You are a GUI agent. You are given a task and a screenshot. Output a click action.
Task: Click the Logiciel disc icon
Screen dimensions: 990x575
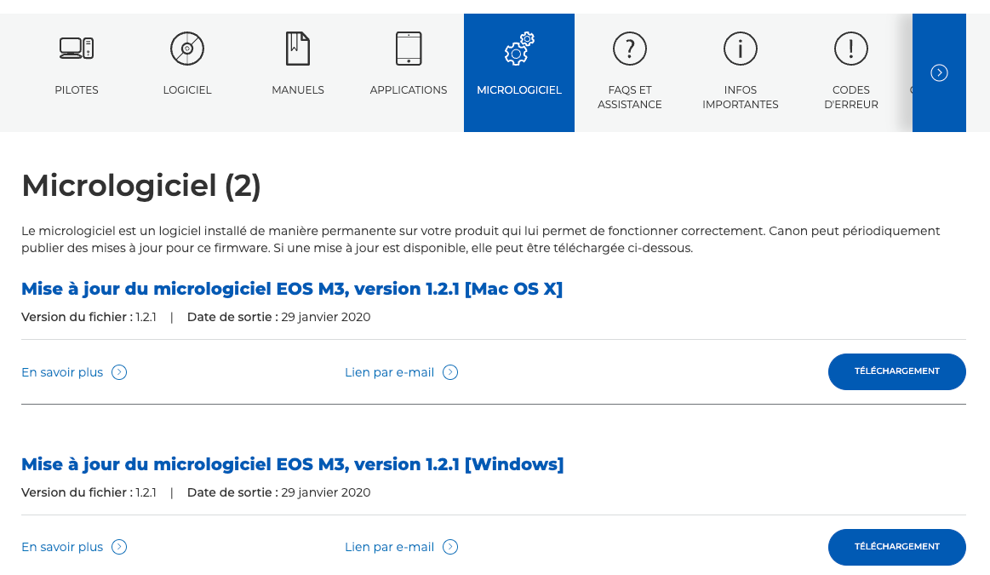(x=187, y=49)
